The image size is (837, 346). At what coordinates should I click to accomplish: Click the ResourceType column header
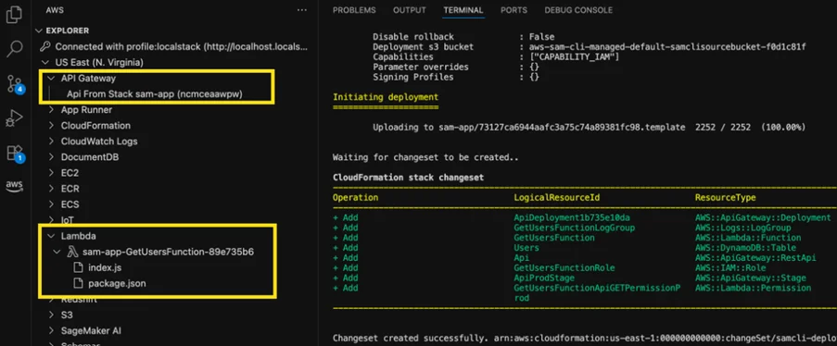point(725,197)
